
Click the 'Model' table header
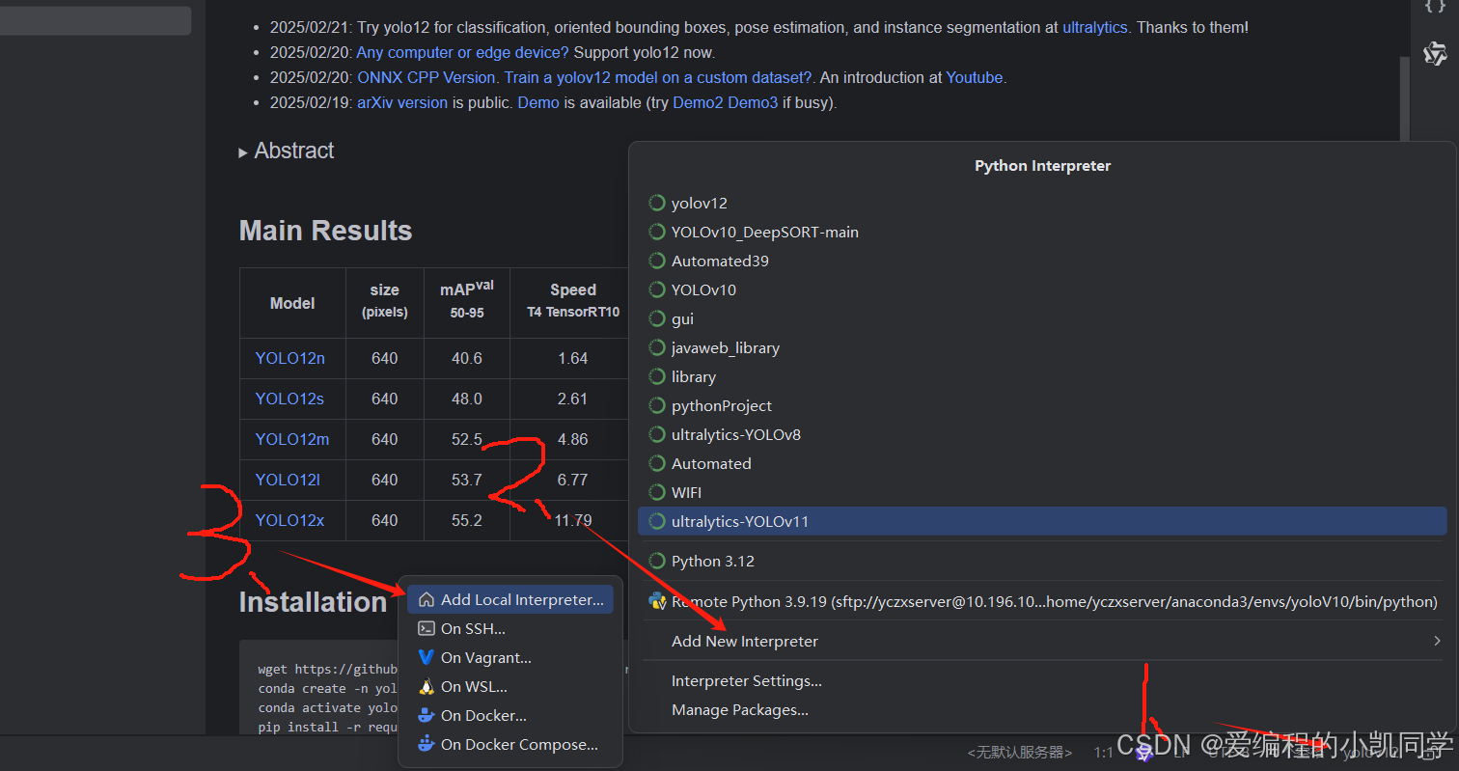tap(292, 303)
